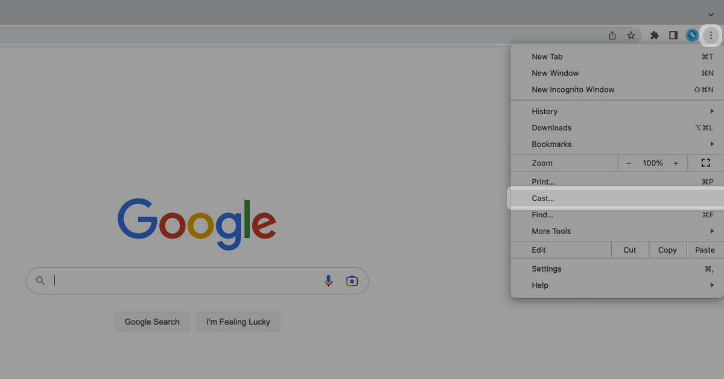Expand the Bookmarks submenu
724x379 pixels.
[617, 144]
